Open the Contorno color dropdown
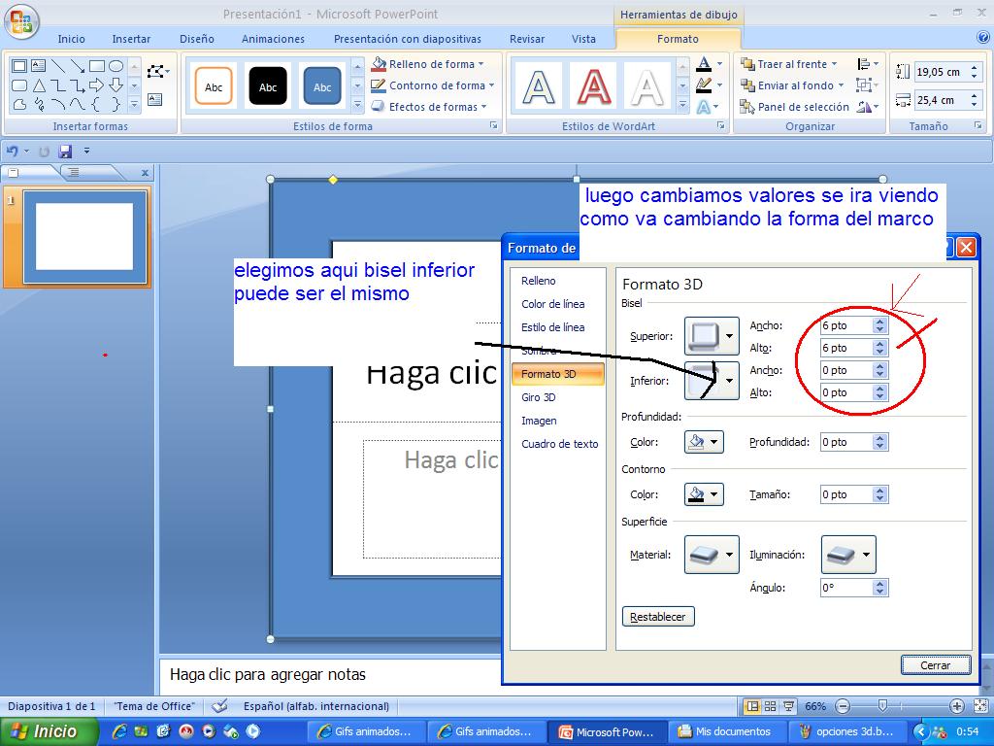 click(x=705, y=494)
